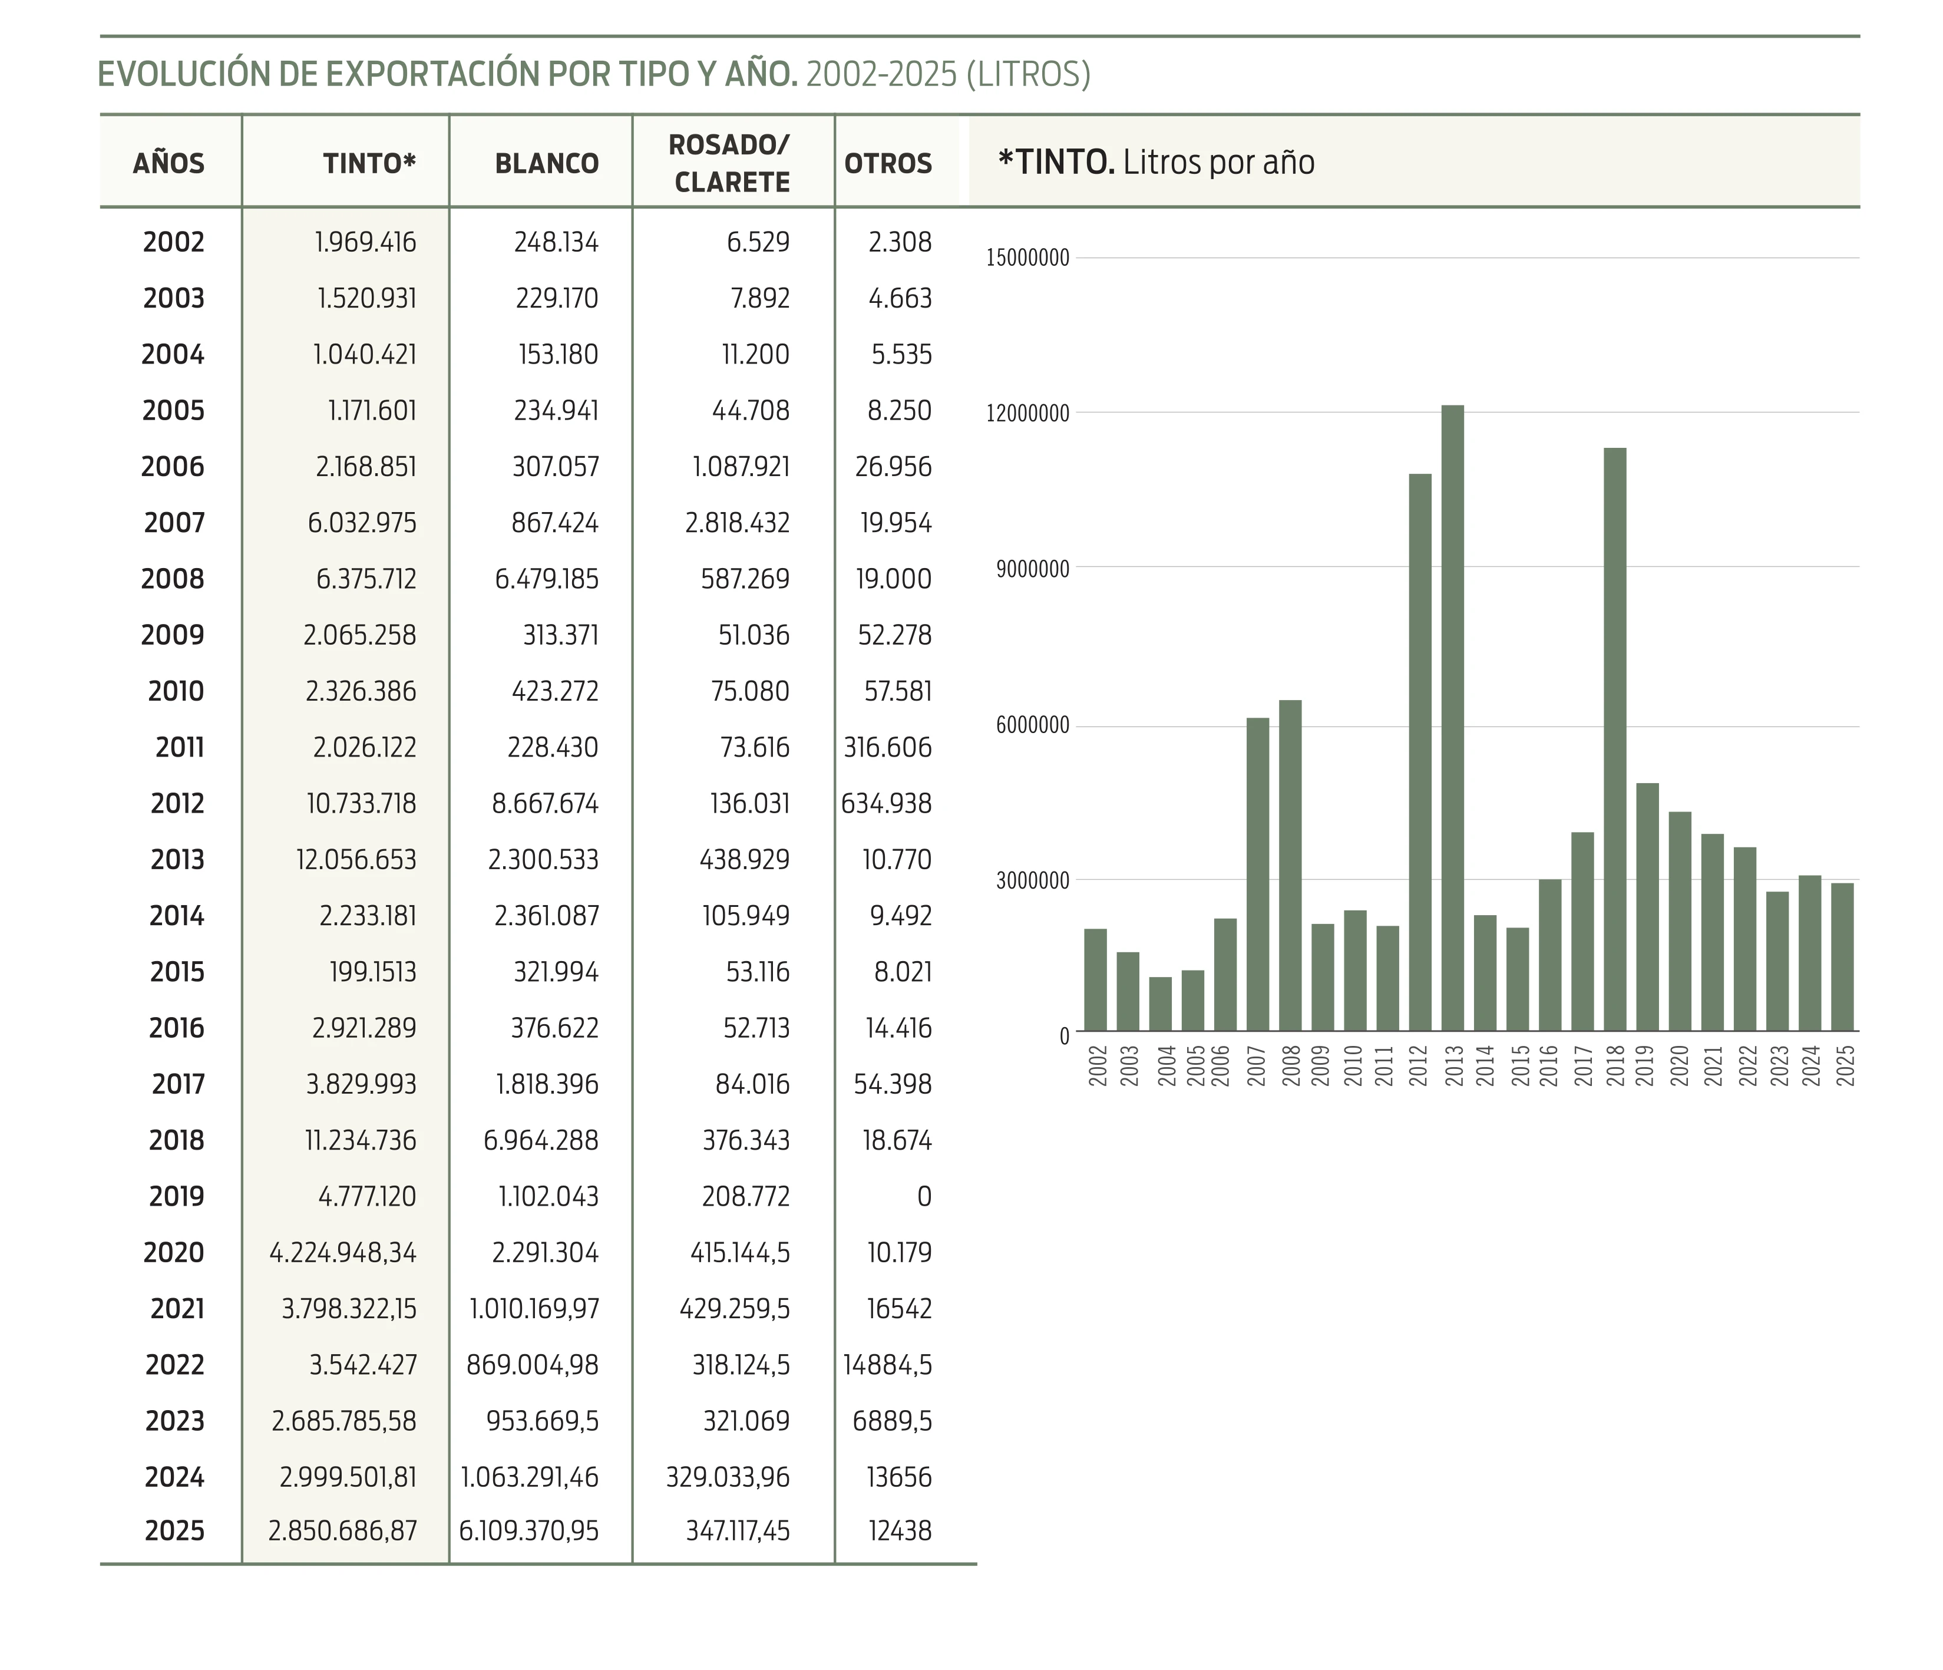Click the 2004 bar in chart

1160,1004
